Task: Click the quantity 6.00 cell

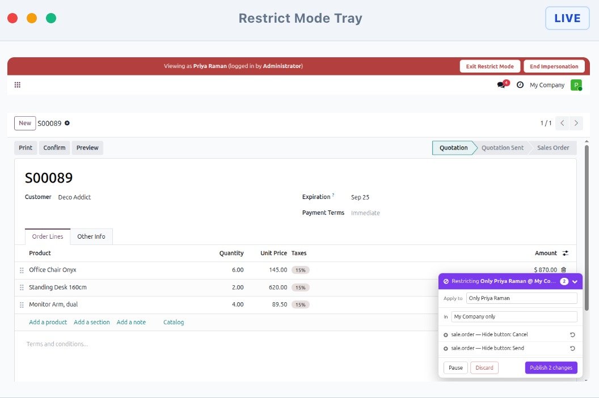Action: coord(238,270)
